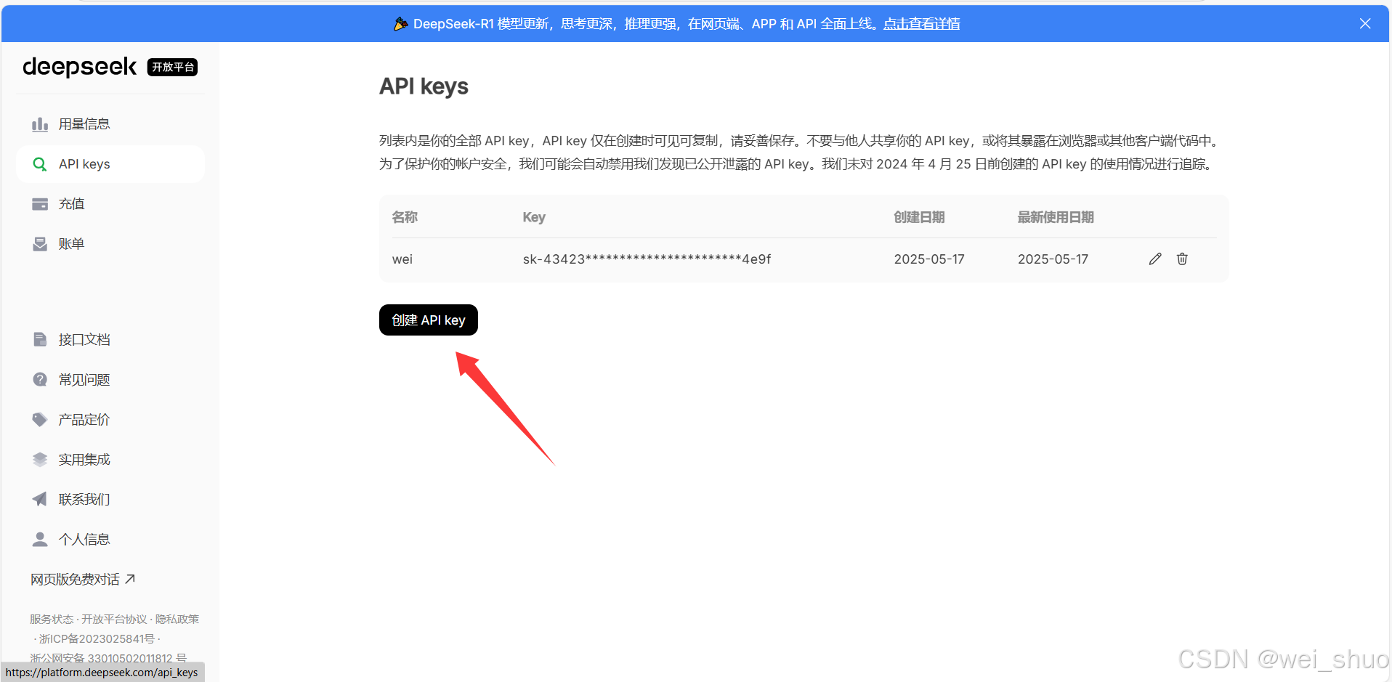
Task: Edit the wei API key with pencil icon
Action: [1155, 259]
